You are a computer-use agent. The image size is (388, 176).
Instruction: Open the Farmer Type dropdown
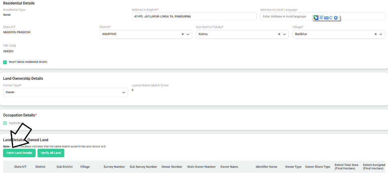pos(65,92)
